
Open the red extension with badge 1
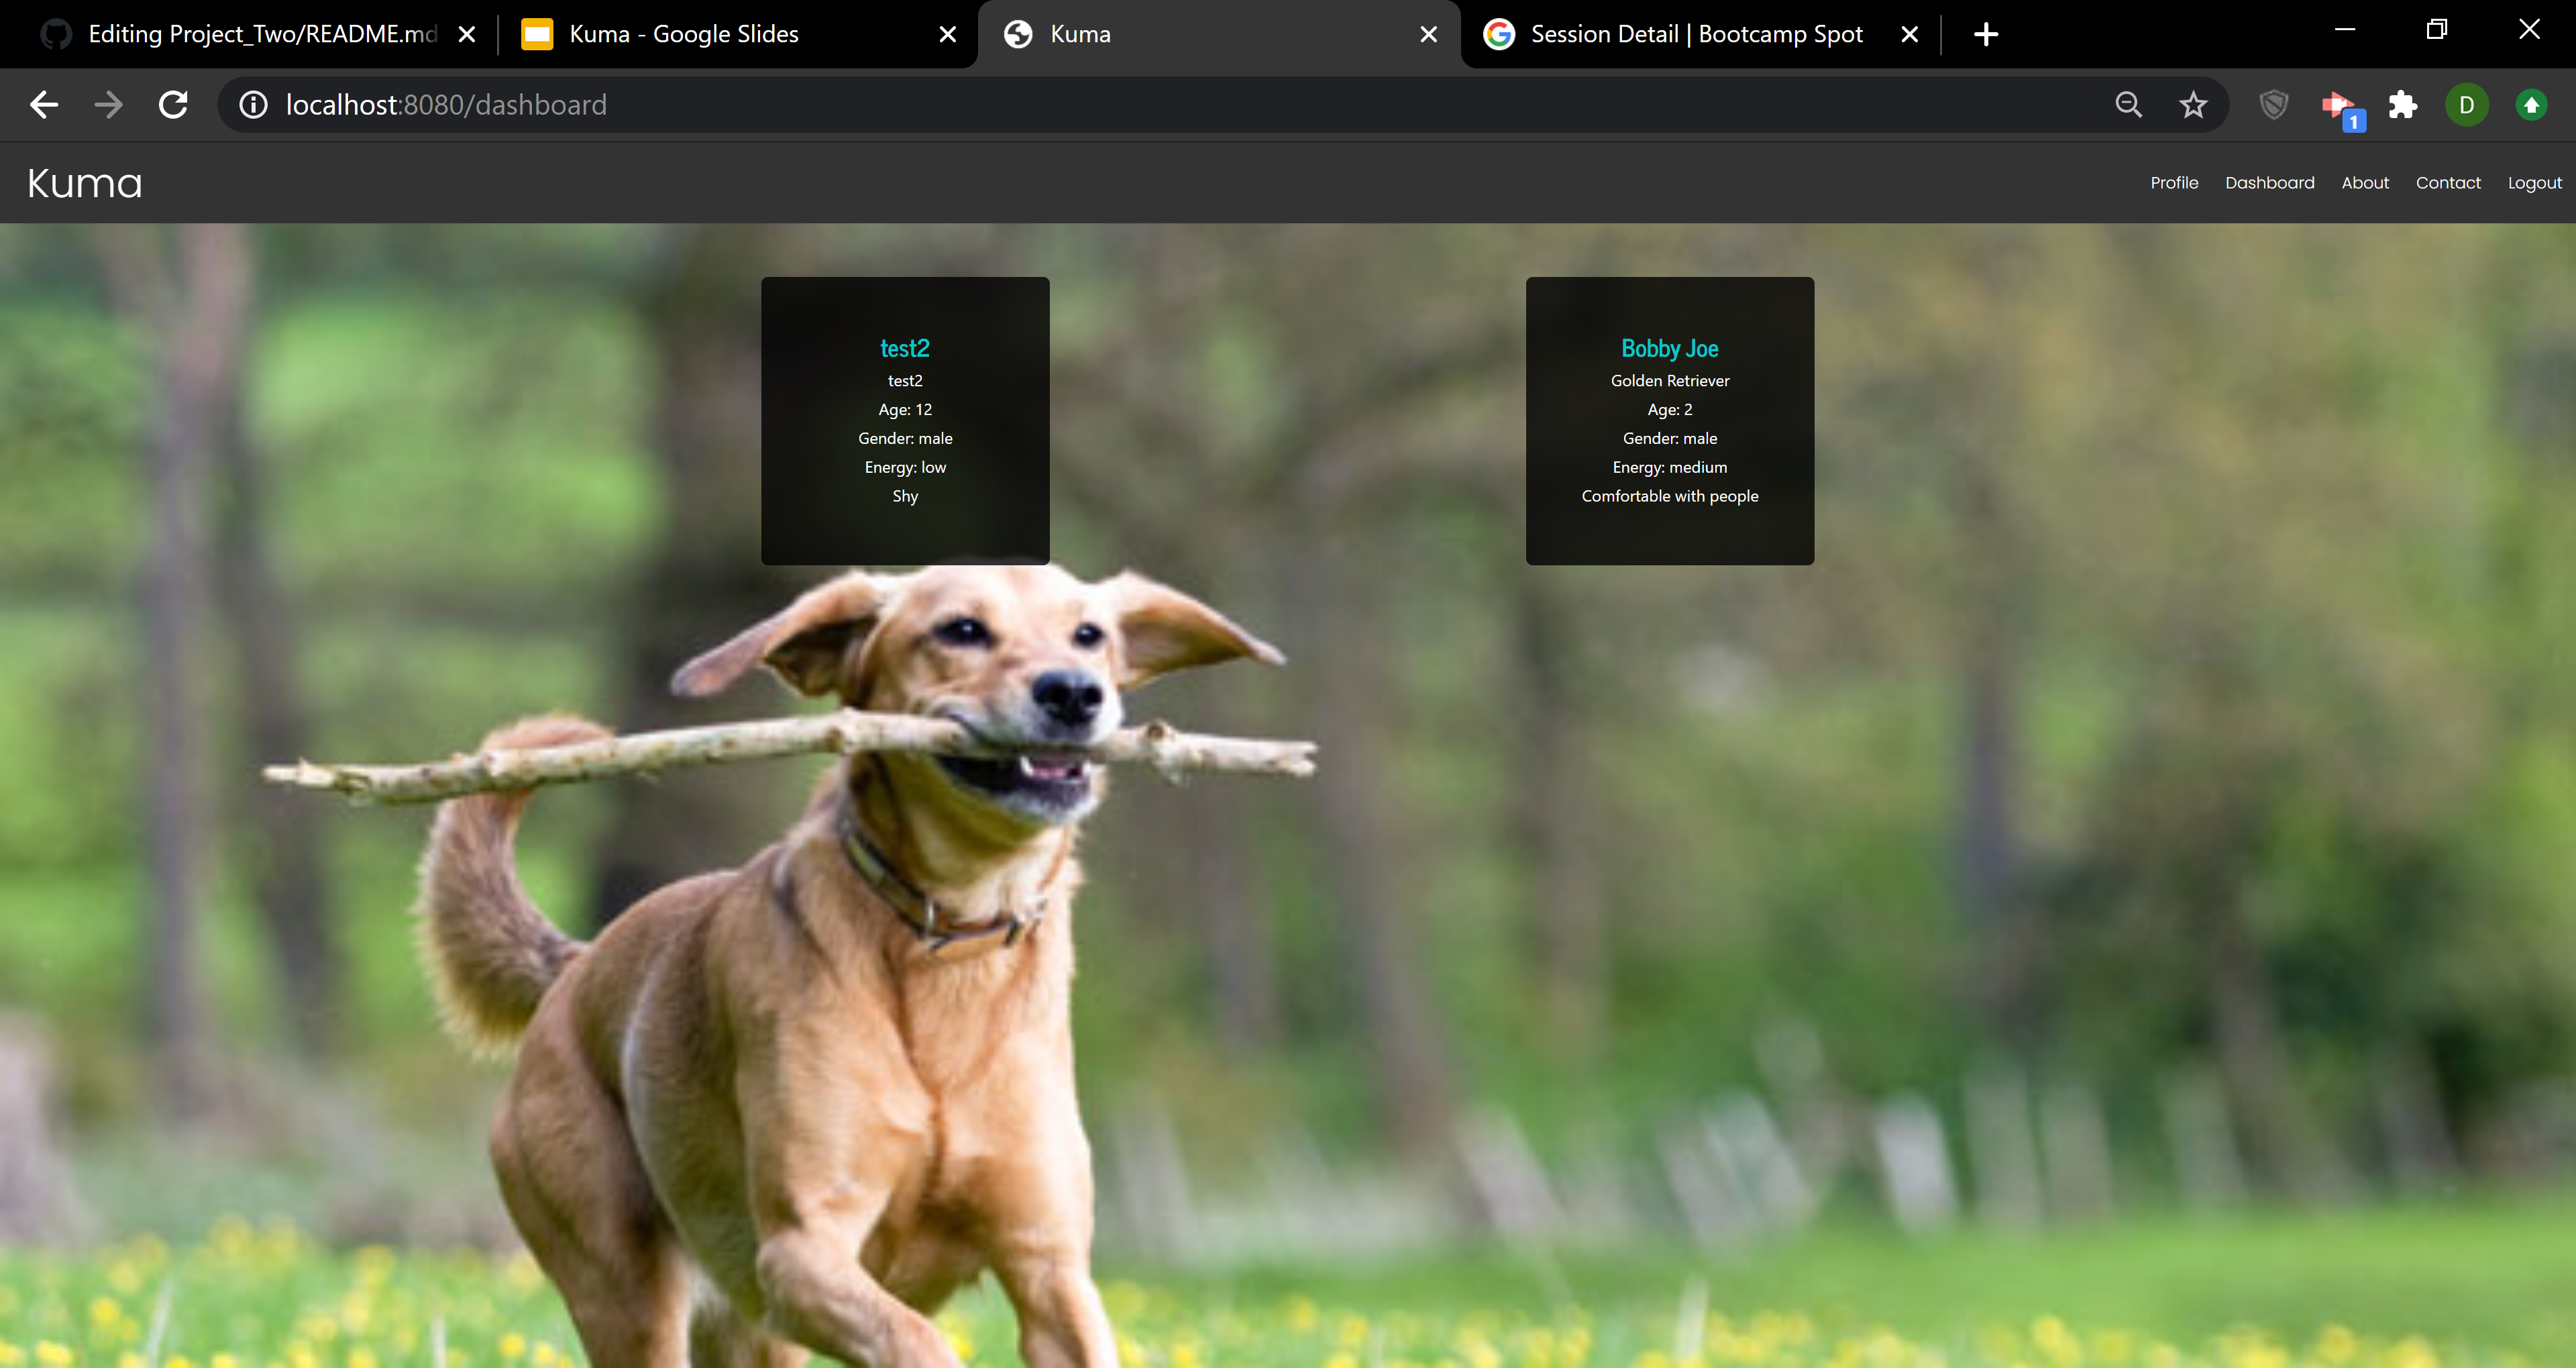tap(2342, 108)
